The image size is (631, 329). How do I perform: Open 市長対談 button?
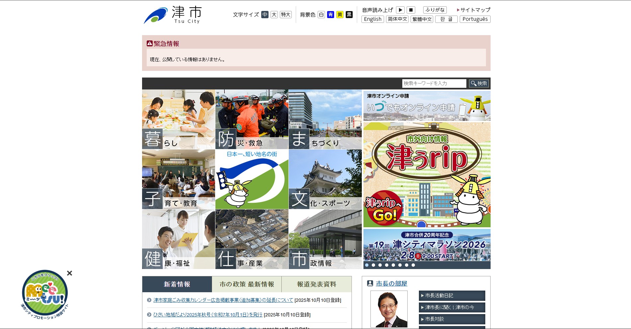pyautogui.click(x=452, y=319)
